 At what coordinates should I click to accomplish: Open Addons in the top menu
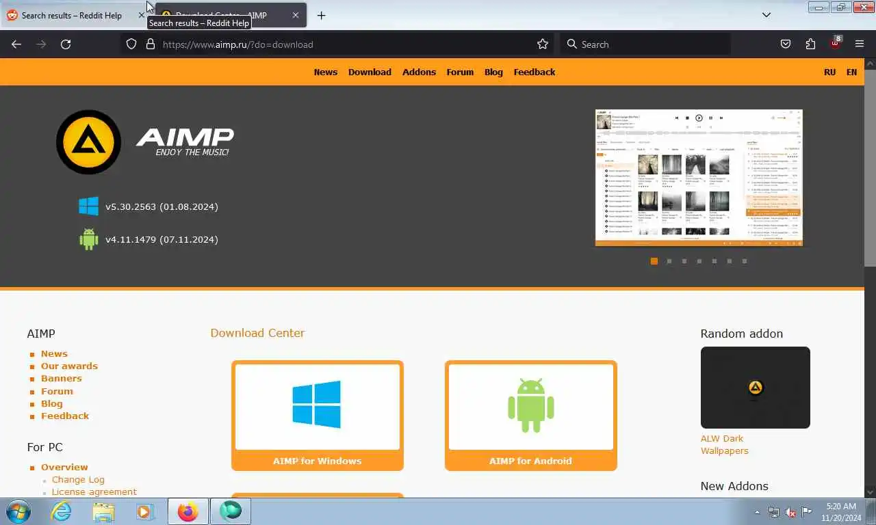[x=419, y=72]
